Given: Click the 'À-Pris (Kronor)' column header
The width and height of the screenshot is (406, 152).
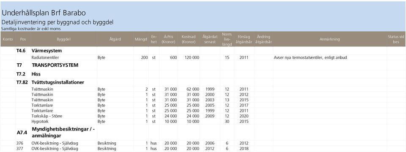Looking at the screenshot, I should tap(168, 39).
